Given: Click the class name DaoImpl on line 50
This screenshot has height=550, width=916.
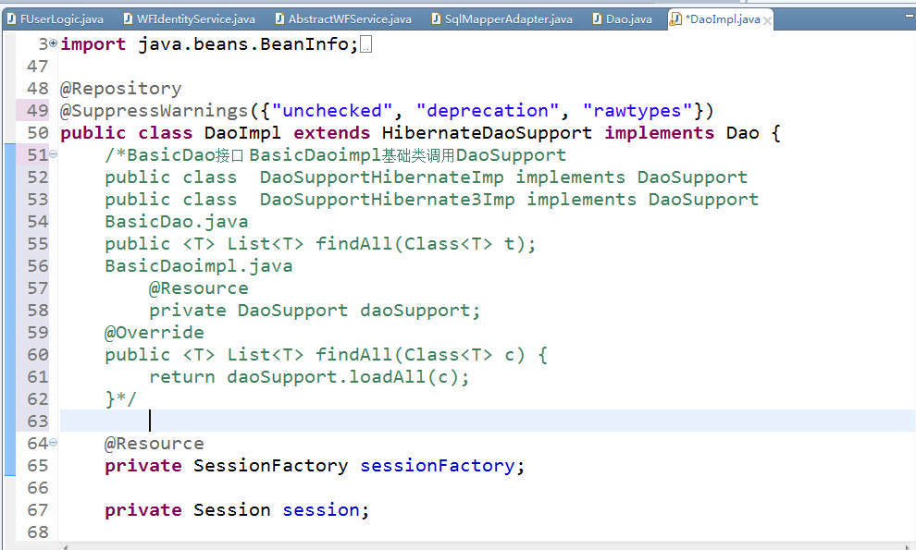Looking at the screenshot, I should 242,133.
